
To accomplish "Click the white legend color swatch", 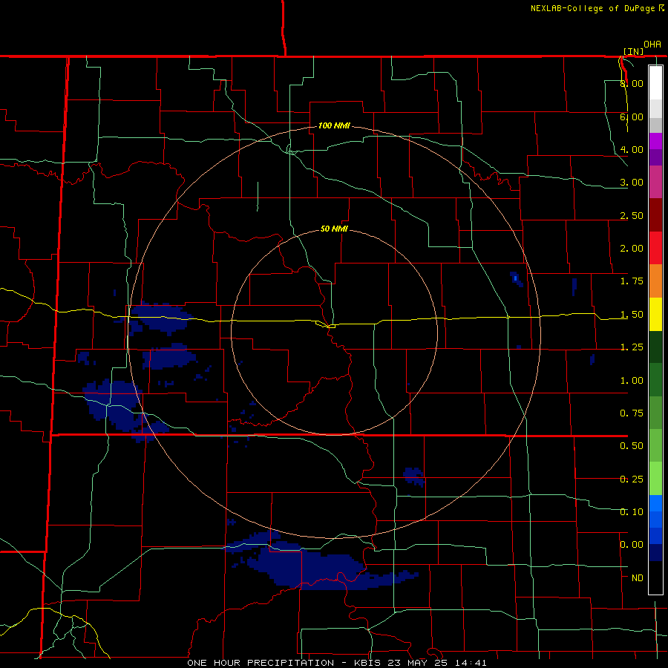I will 655,82.
